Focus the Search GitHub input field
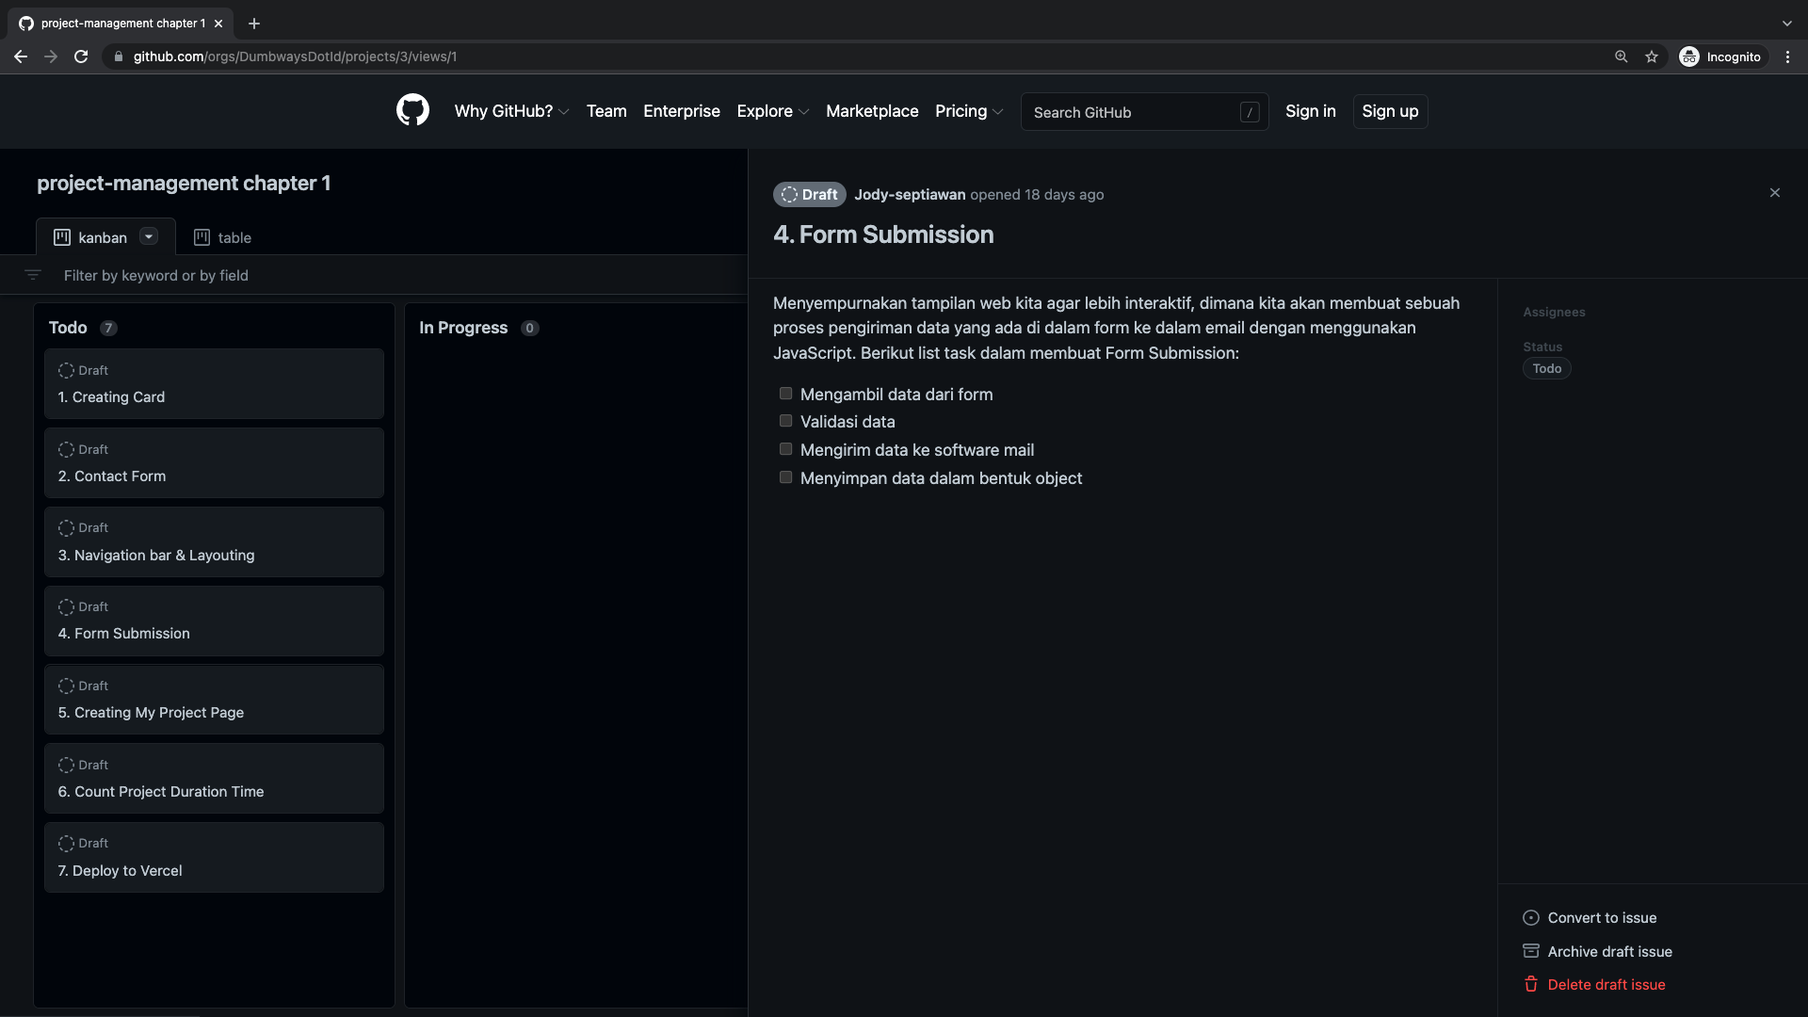 (1144, 112)
